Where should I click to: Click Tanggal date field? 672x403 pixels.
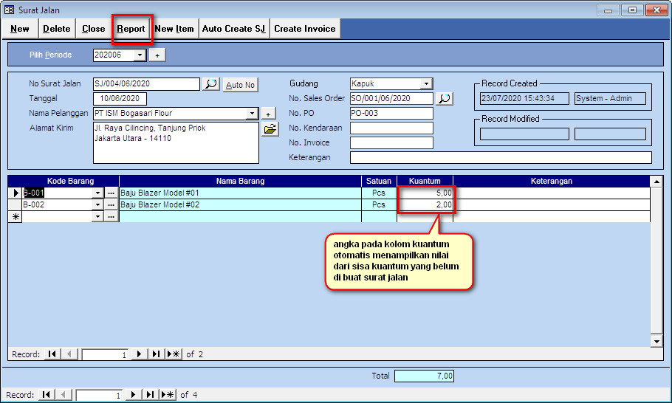click(x=120, y=98)
